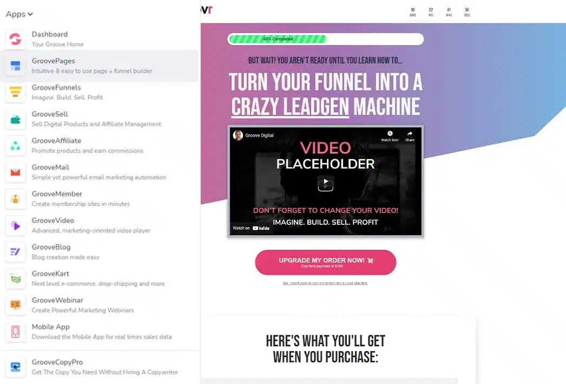Select GrooveMember from the apps list
The width and height of the screenshot is (566, 384).
click(x=57, y=194)
